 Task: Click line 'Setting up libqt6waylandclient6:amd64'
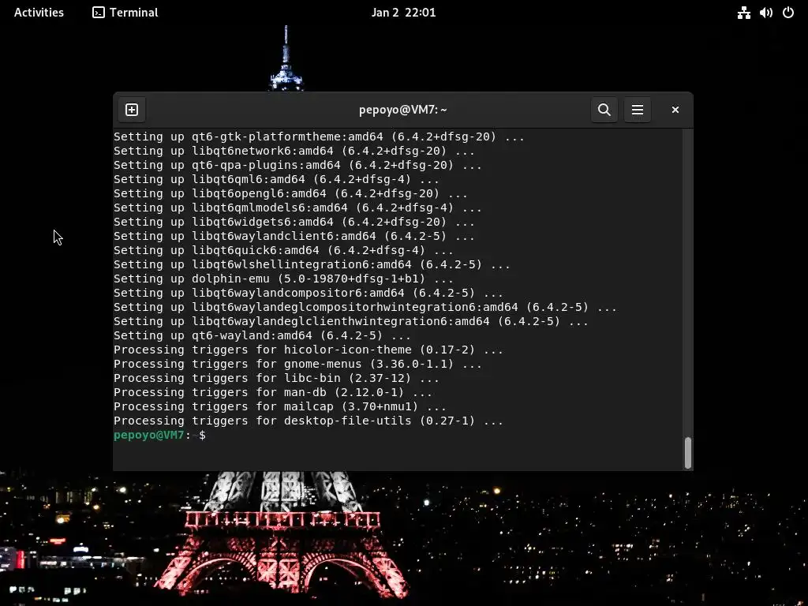click(294, 236)
